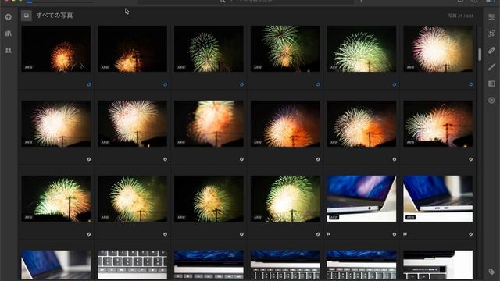Click synced check under first third-row green firework
The width and height of the screenshot is (500, 281).
pos(89,234)
